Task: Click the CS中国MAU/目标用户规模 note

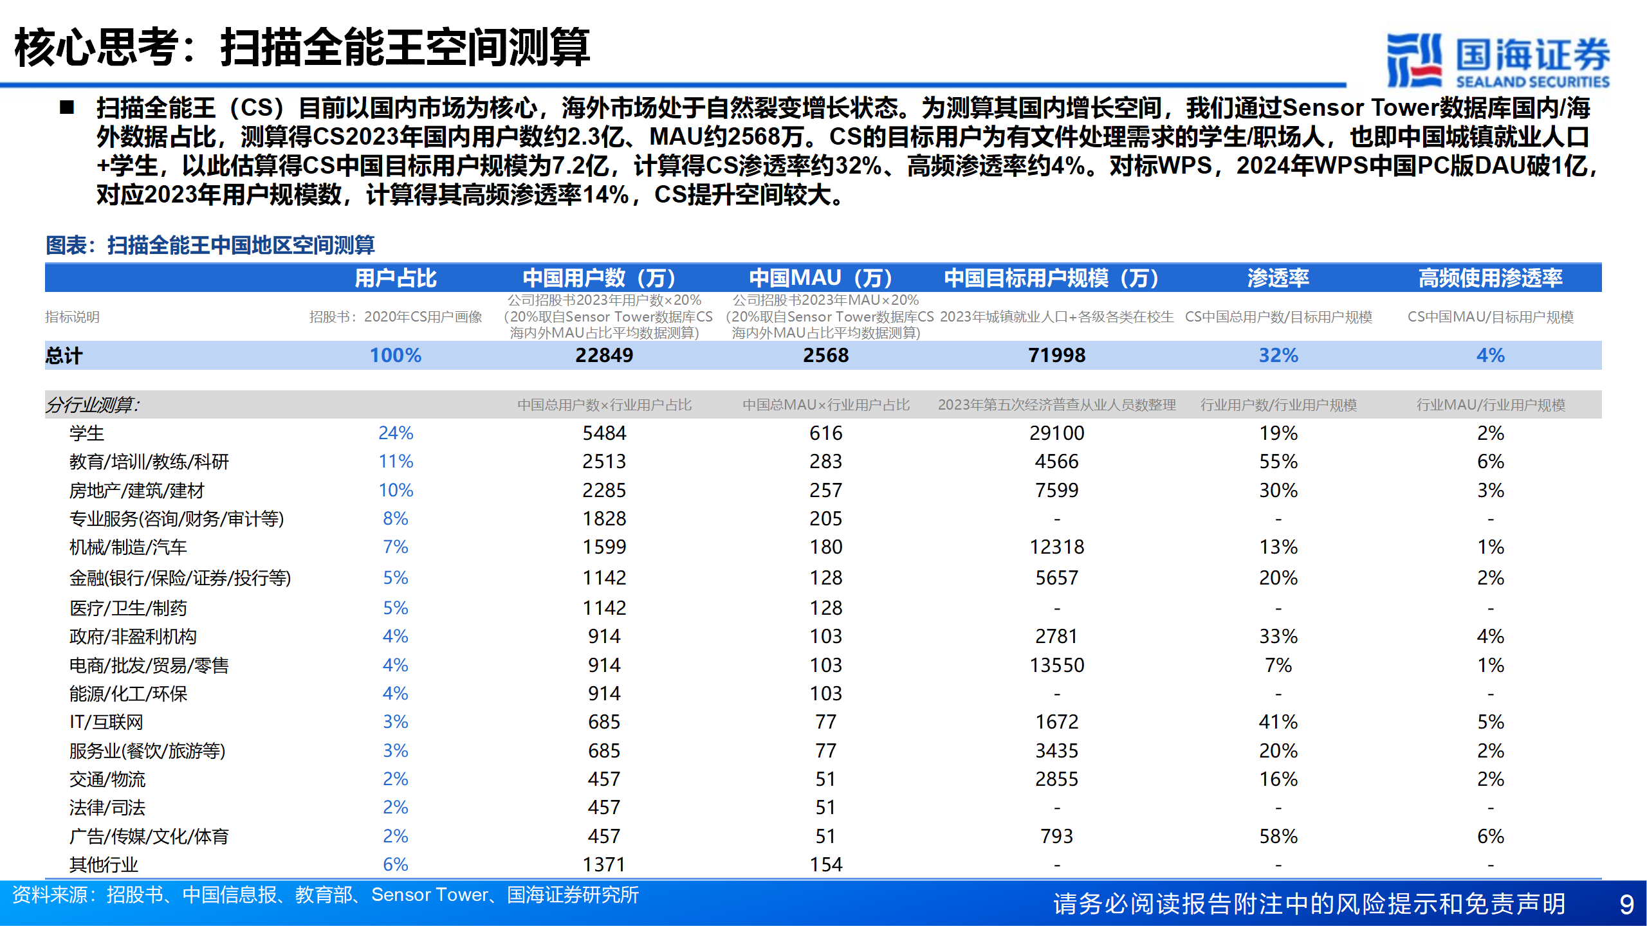Action: point(1491,317)
